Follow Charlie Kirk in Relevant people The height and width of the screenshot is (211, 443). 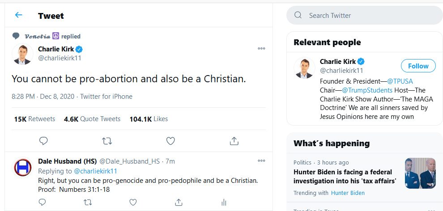(x=418, y=66)
